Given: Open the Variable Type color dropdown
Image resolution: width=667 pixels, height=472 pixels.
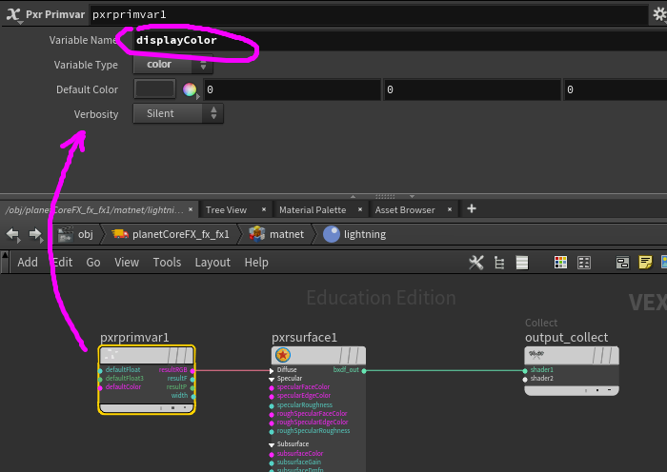Looking at the screenshot, I should pos(172,65).
